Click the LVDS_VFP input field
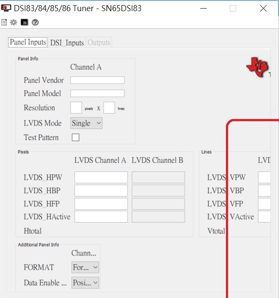Screen dimensions: 279x298 [x=264, y=204]
